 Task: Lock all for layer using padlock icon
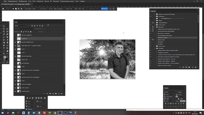click(31, 32)
